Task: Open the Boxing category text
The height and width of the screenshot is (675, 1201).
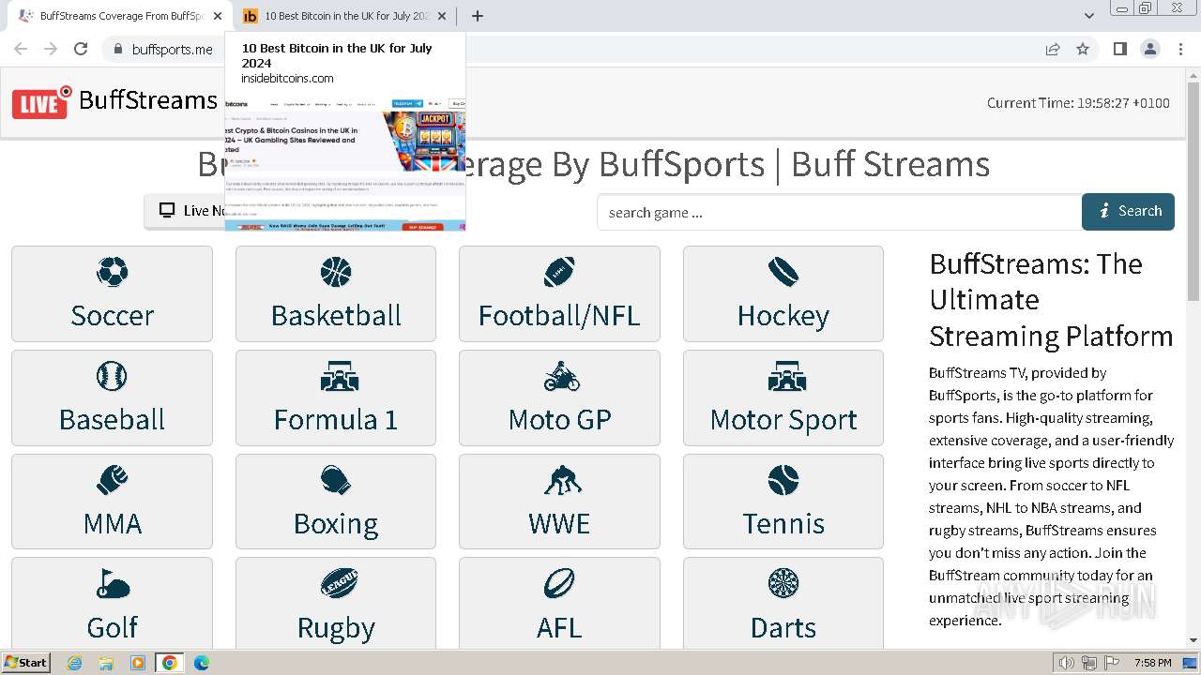Action: (x=336, y=523)
